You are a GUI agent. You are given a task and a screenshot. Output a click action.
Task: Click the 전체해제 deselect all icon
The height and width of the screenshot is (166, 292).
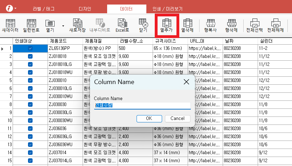click(276, 25)
